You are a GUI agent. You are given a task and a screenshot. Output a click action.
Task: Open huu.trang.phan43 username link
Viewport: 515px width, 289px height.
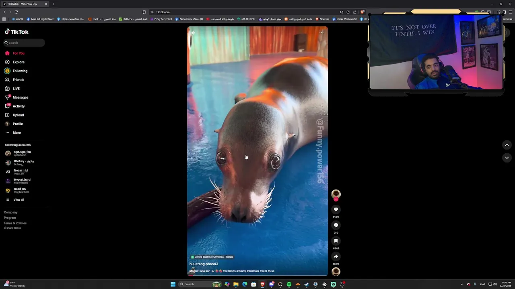tap(204, 264)
